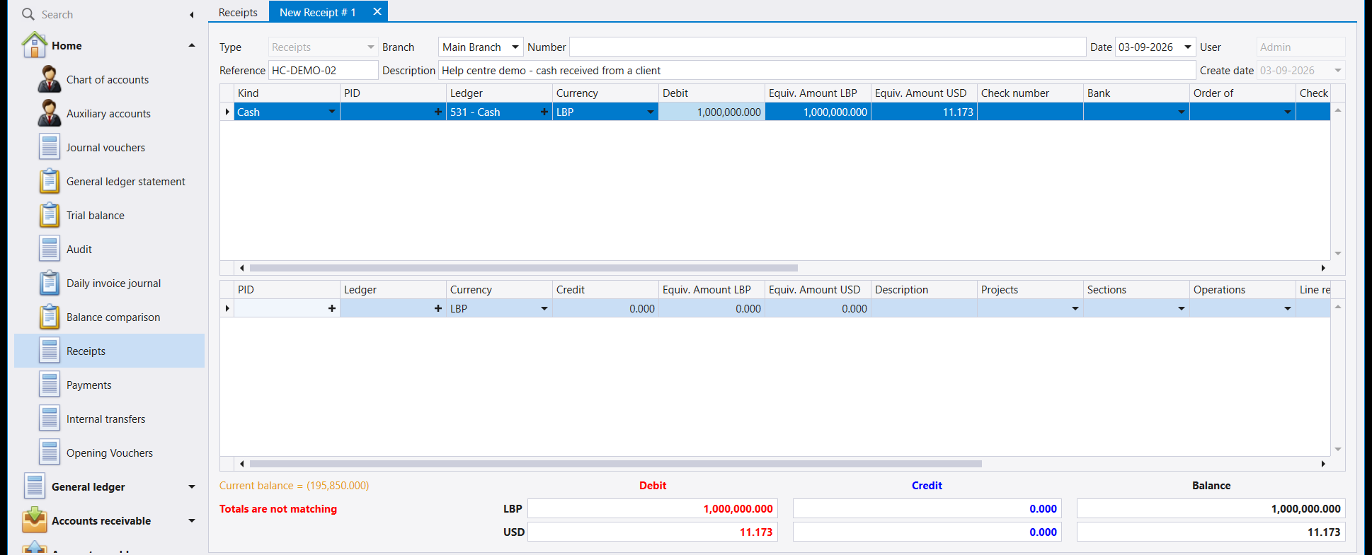
Task: Open Auxiliary accounts from sidebar
Action: click(x=108, y=114)
